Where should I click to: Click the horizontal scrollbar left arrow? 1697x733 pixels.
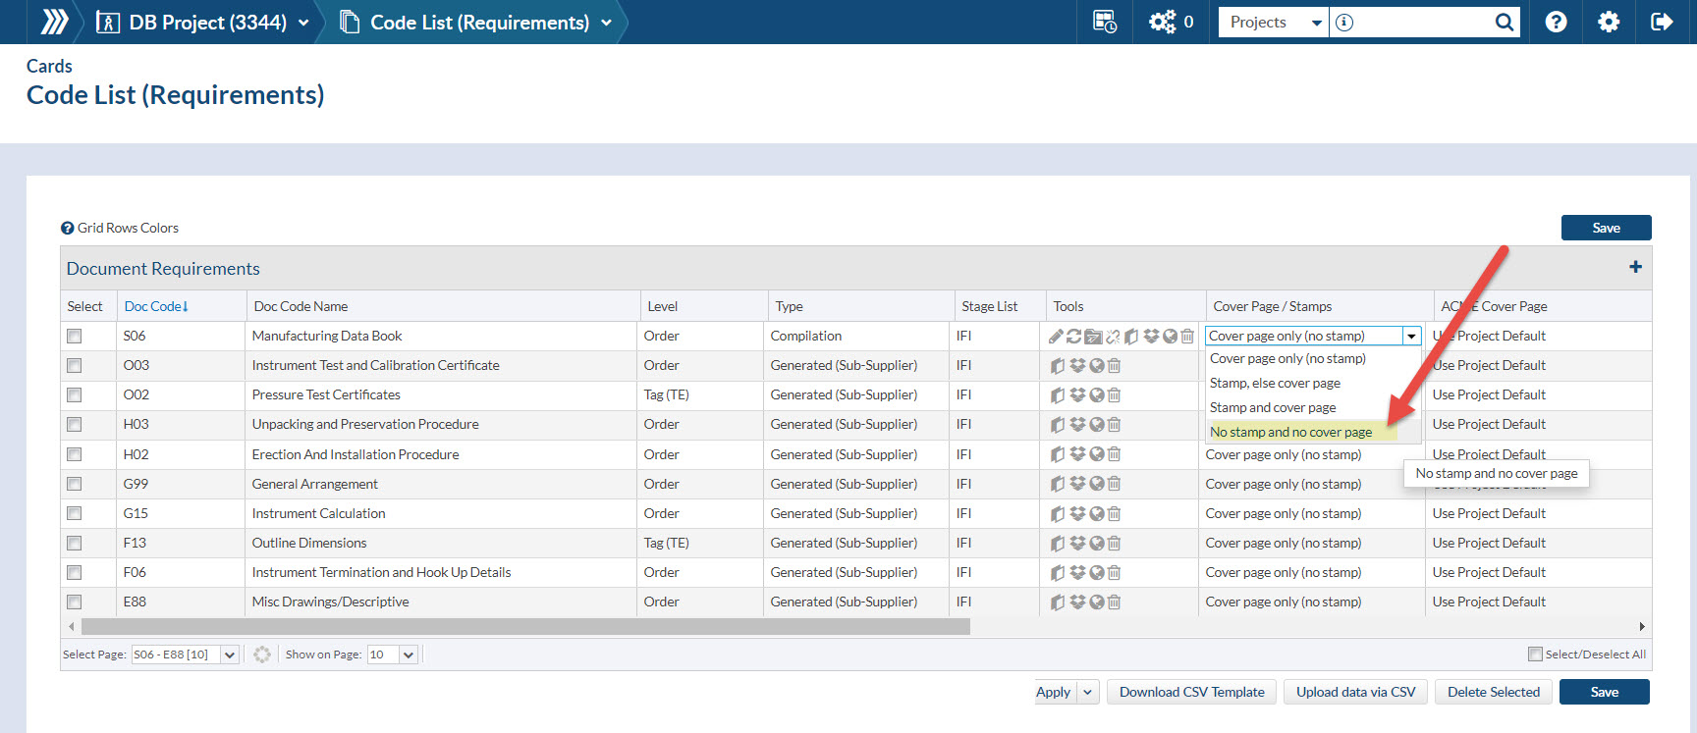coord(71,626)
